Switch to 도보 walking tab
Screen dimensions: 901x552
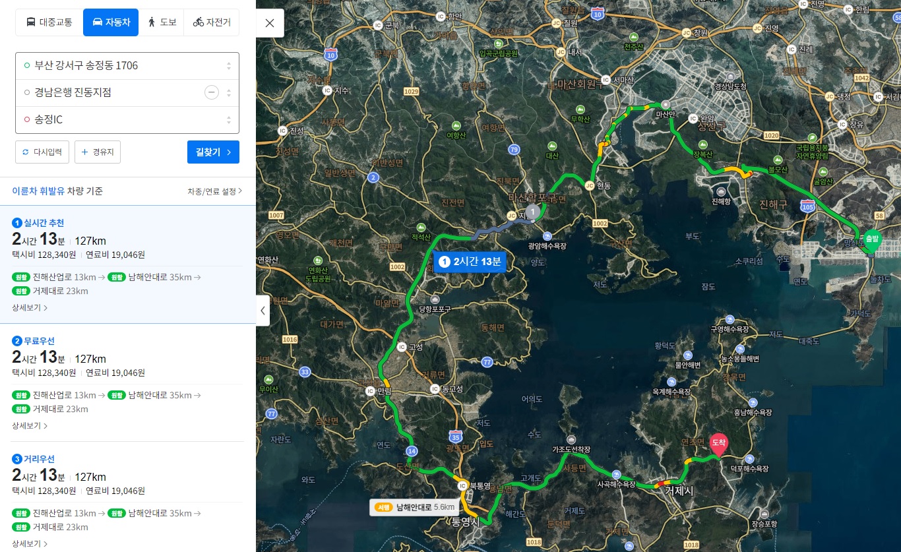click(162, 22)
